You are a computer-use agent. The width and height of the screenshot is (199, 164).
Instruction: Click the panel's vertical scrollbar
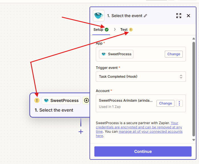point(194,85)
